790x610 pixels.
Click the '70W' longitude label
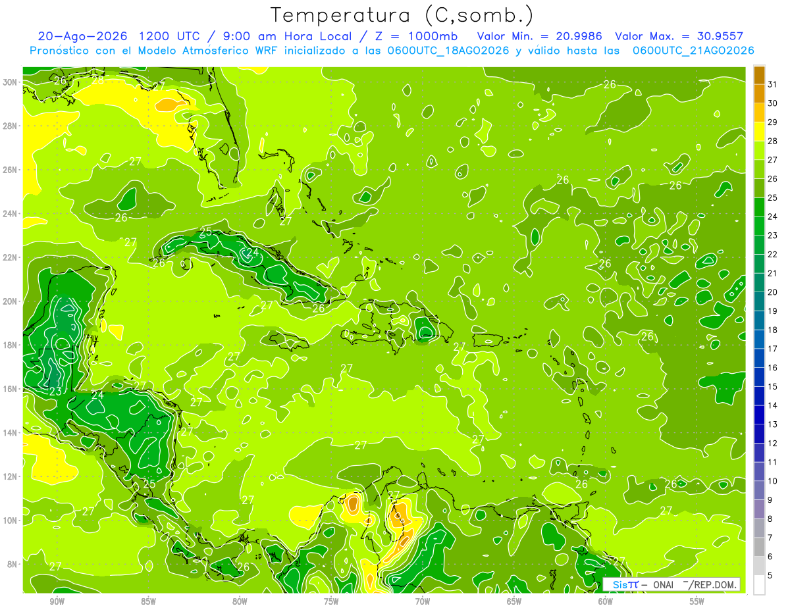coord(423,602)
